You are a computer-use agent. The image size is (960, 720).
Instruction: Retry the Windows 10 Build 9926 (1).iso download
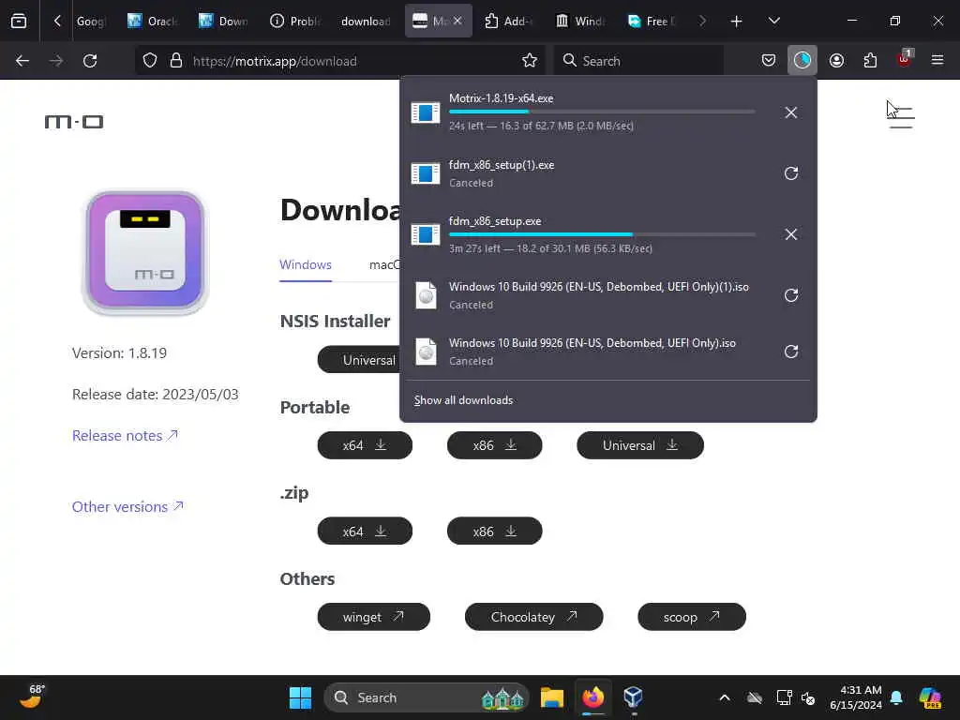click(x=790, y=295)
